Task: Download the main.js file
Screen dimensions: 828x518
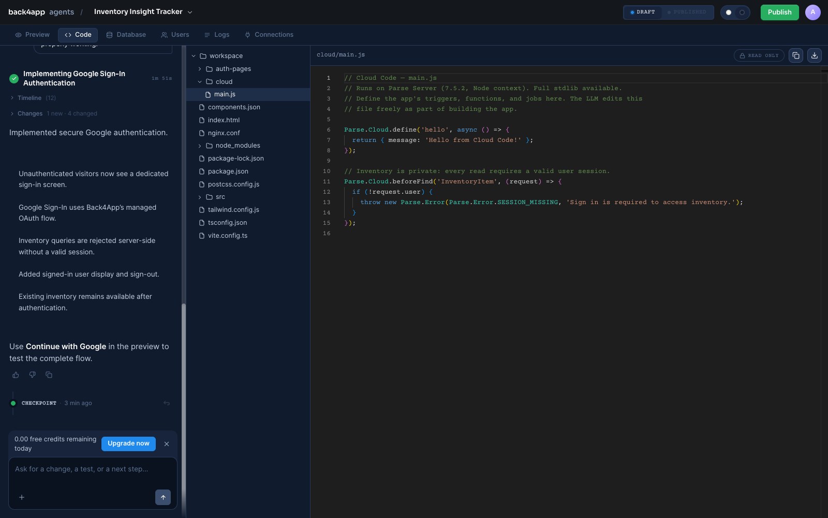Action: click(815, 55)
